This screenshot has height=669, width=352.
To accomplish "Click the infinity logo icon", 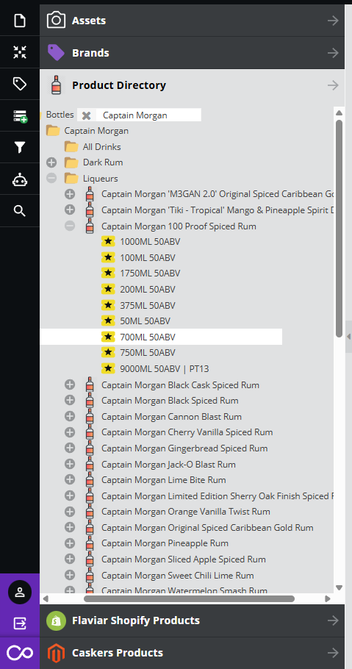I will tap(20, 653).
